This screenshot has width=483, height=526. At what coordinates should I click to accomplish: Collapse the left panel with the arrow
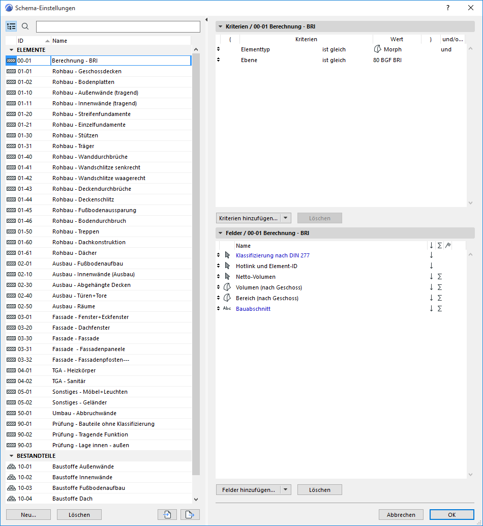coord(206,19)
